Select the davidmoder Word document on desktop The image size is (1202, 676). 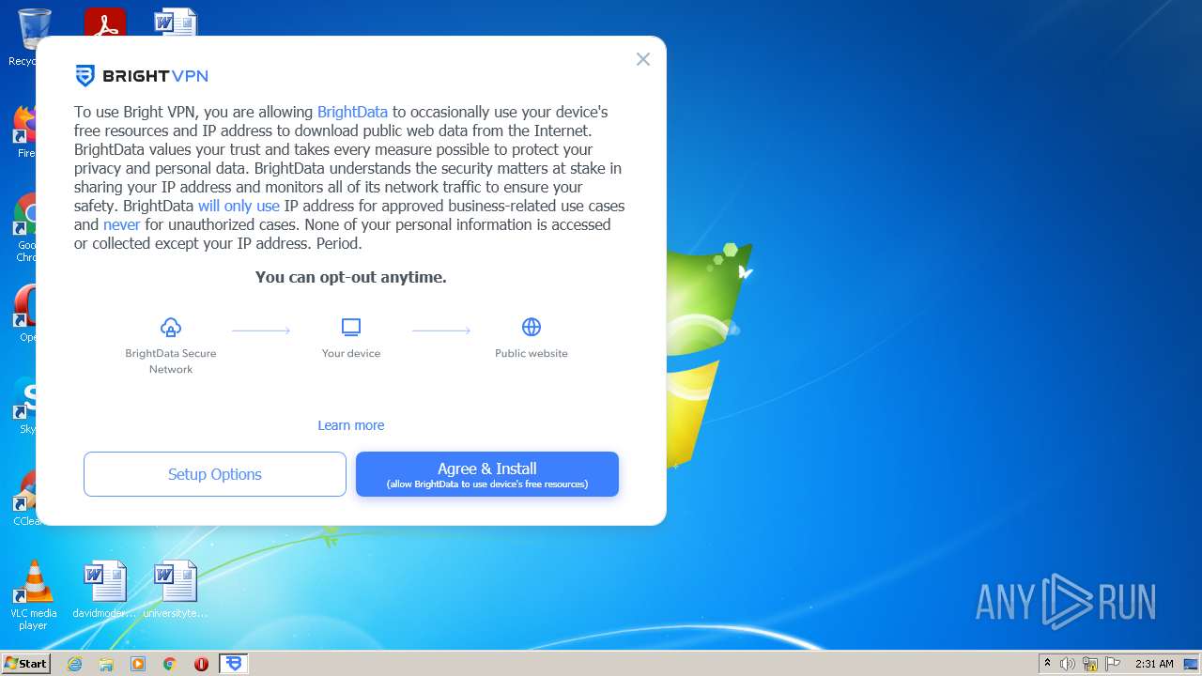104,590
